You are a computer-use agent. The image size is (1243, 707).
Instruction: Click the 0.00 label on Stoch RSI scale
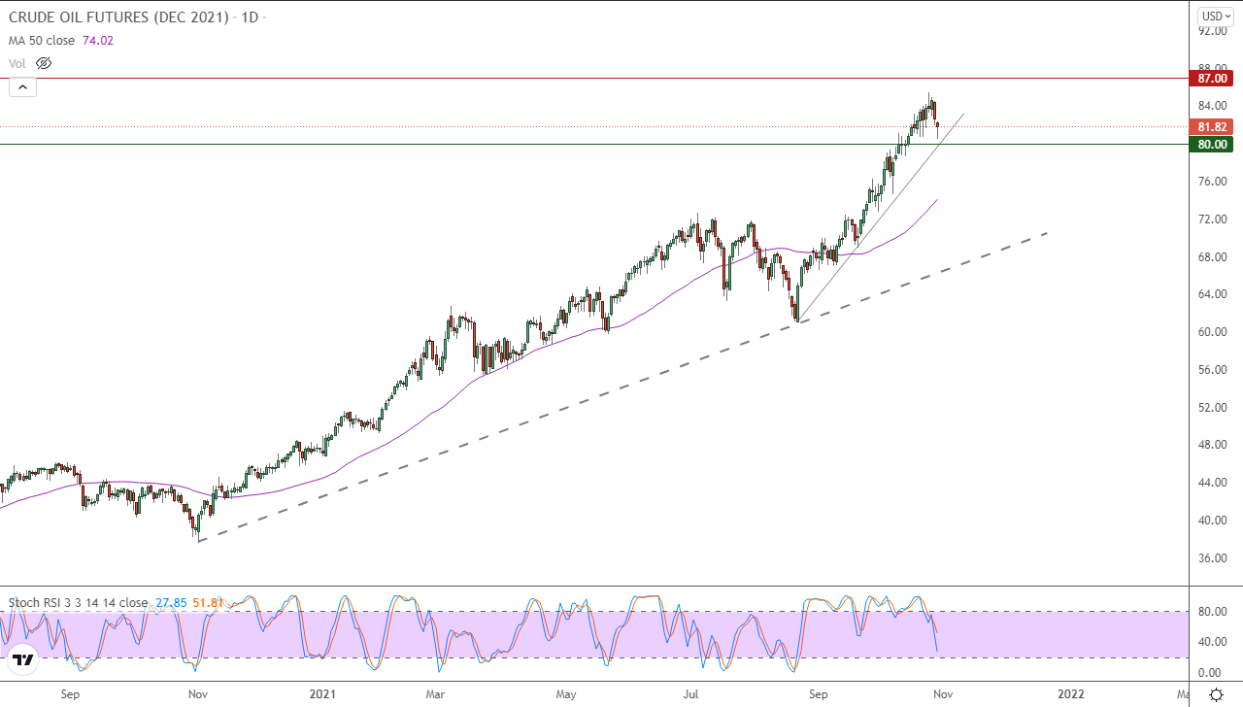1208,672
